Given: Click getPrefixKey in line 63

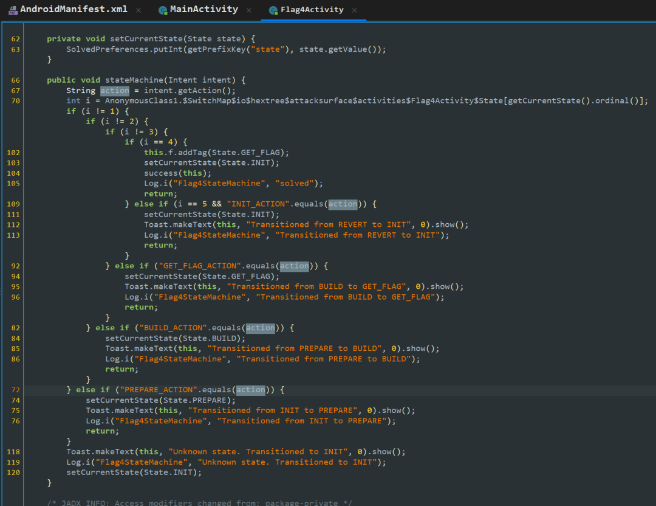Looking at the screenshot, I should click(217, 49).
